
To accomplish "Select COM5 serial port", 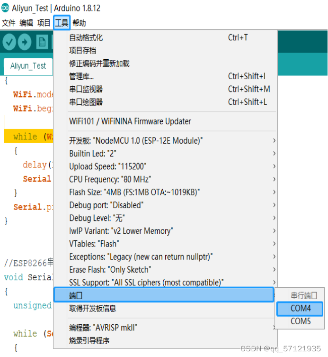I will pos(300,321).
